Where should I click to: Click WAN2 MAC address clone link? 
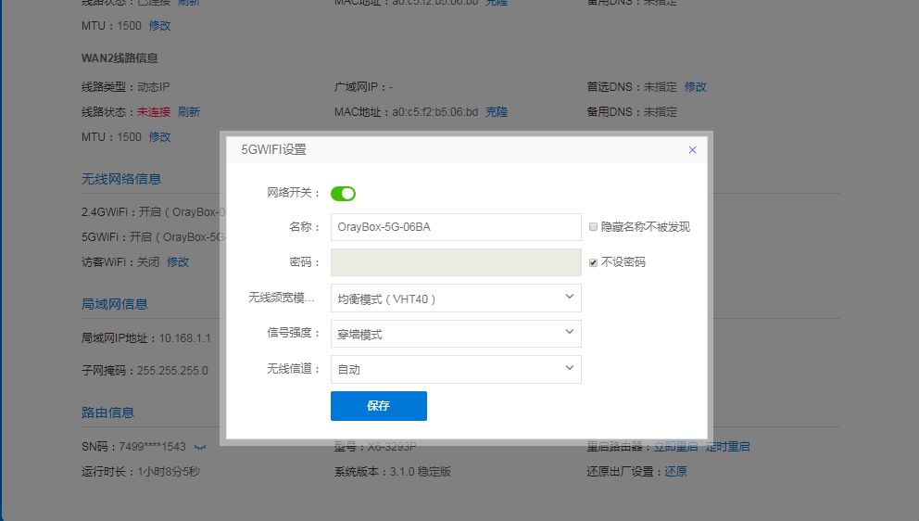pos(497,112)
